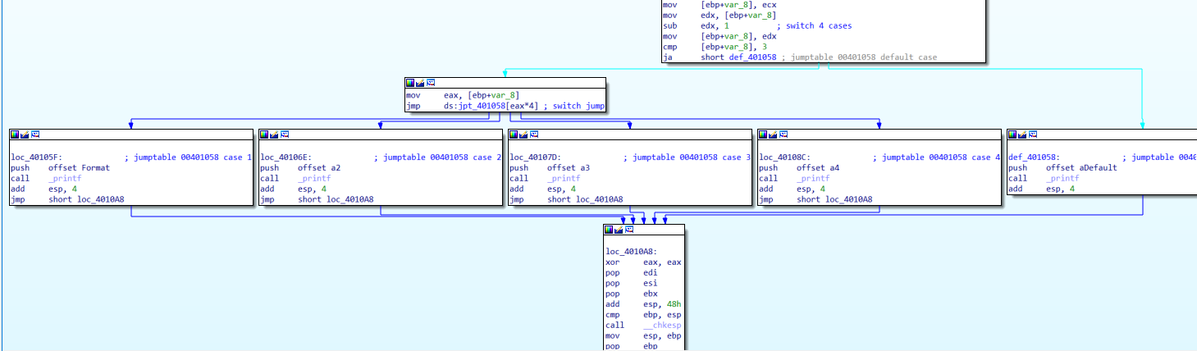Click the loc_40106E: label

(x=287, y=157)
